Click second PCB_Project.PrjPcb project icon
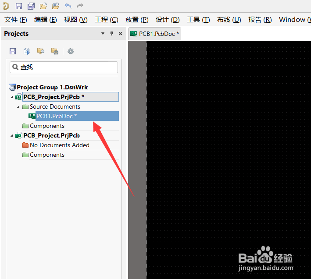The height and width of the screenshot is (279, 311). pos(19,136)
